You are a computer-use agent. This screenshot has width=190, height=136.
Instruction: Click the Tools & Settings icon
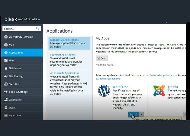pos(6,92)
